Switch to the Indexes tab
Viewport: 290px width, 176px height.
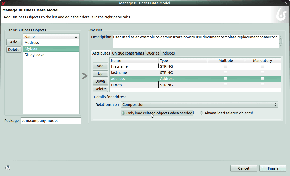tap(168, 53)
